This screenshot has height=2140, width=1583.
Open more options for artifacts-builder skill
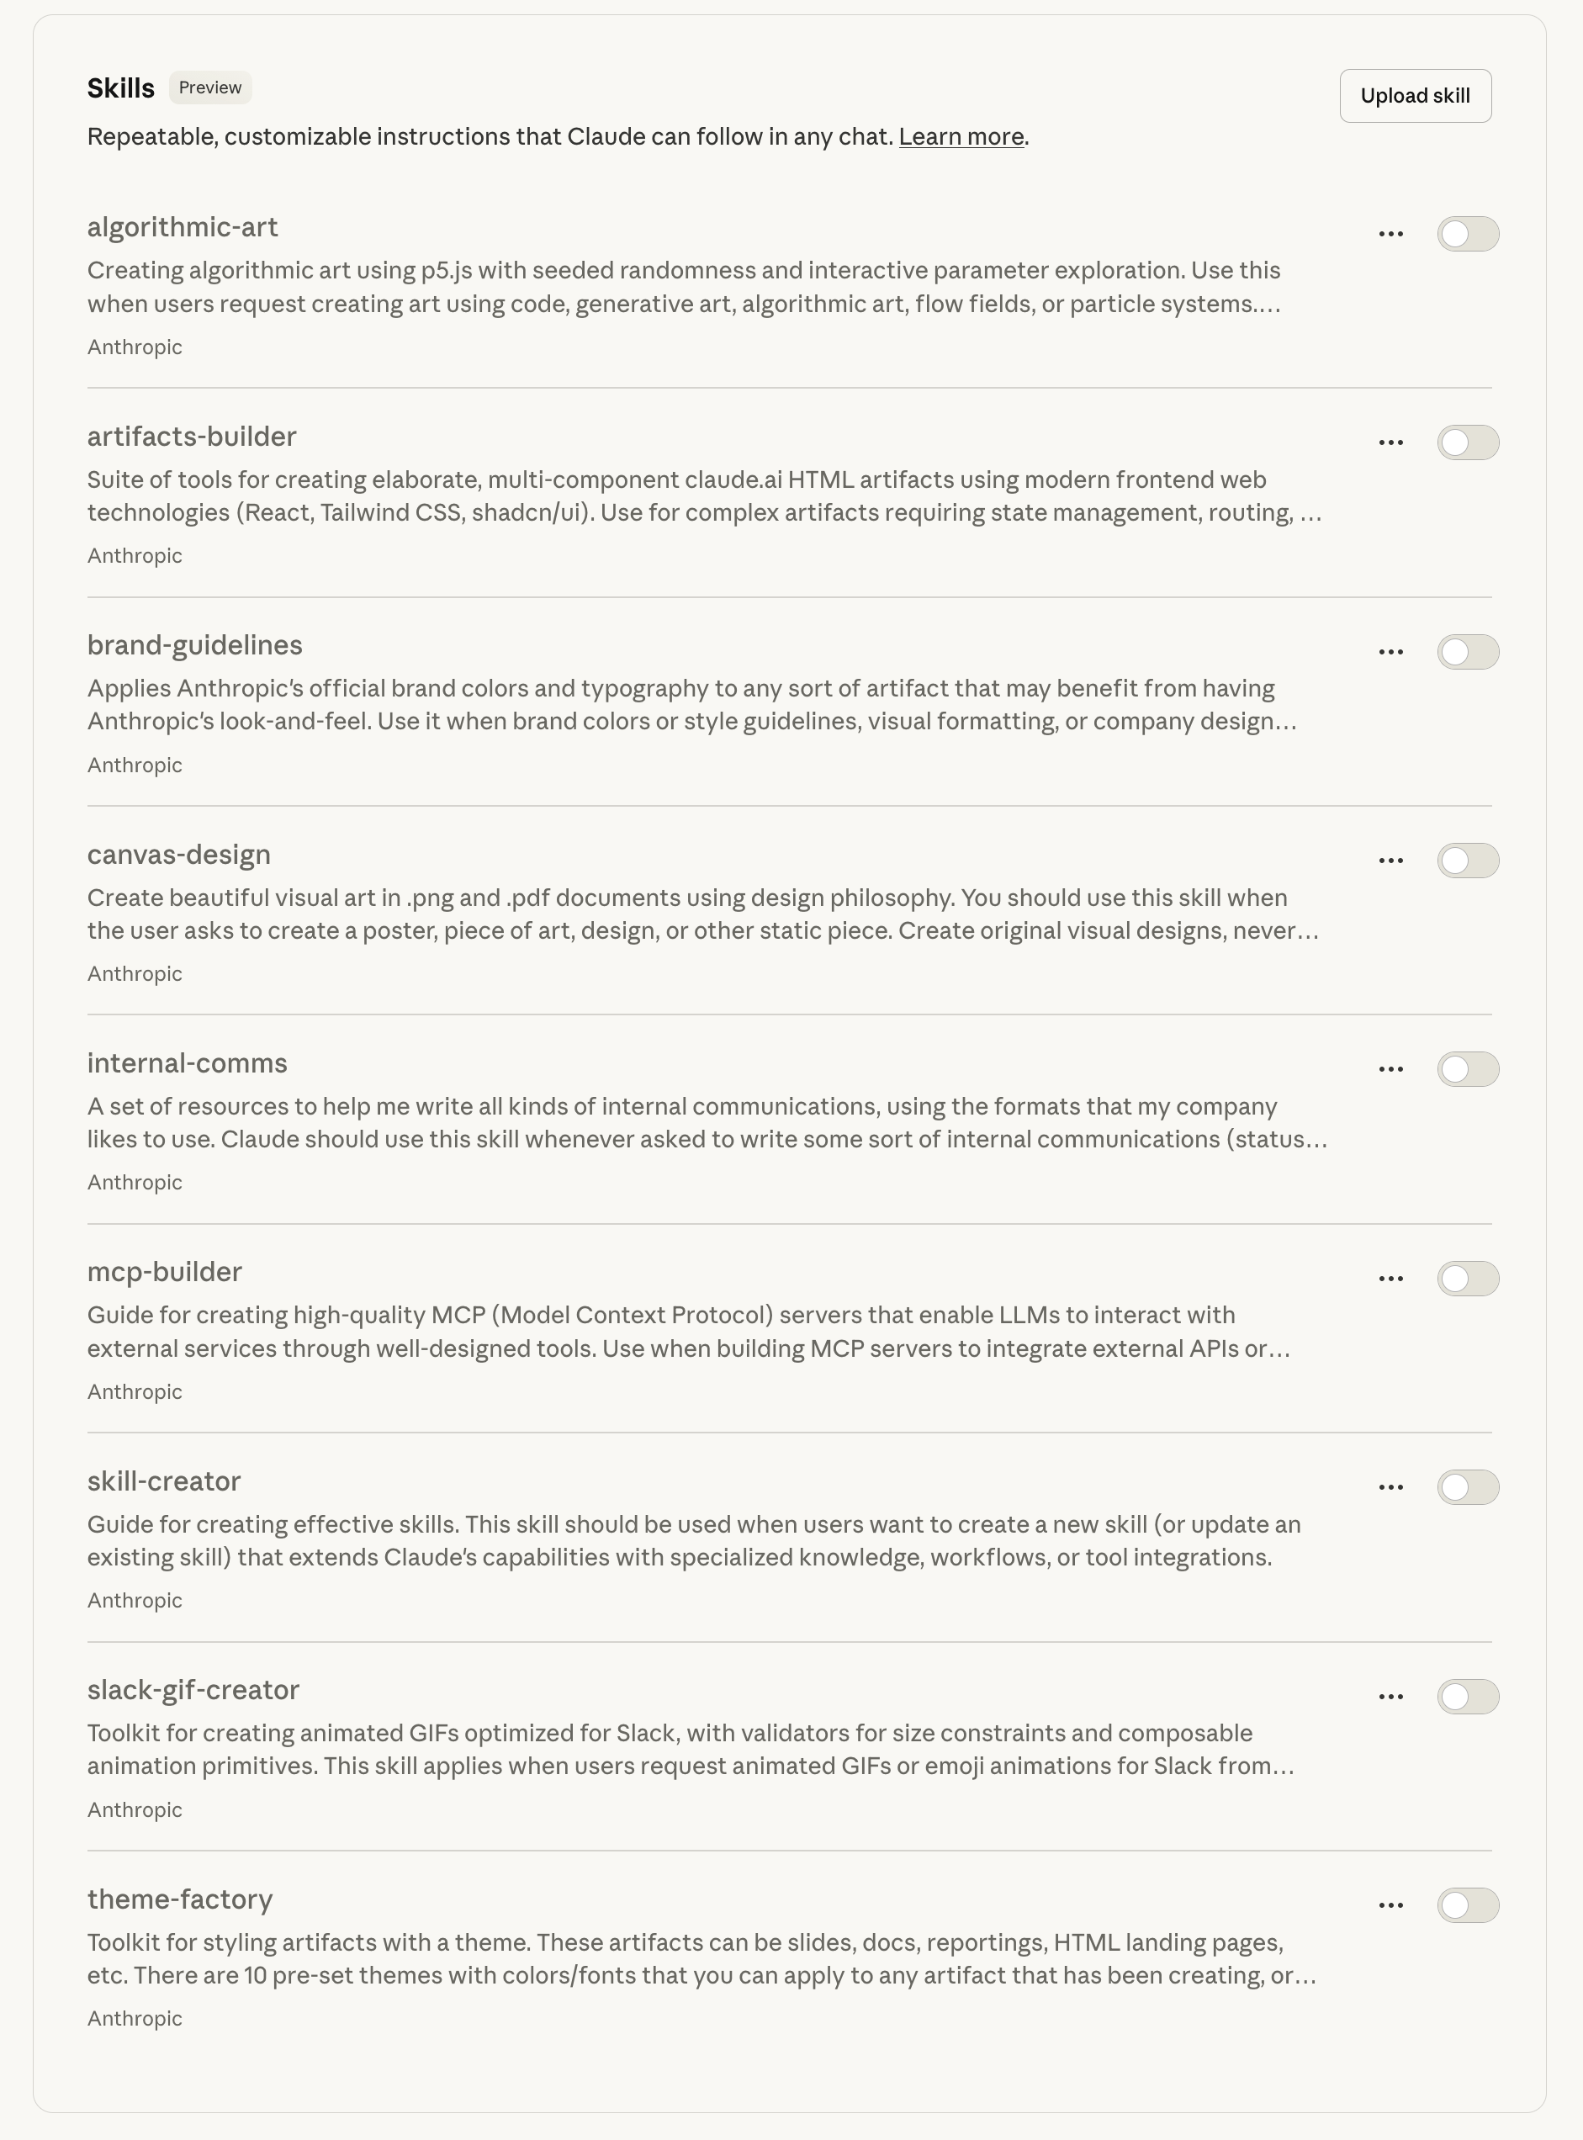(1390, 442)
